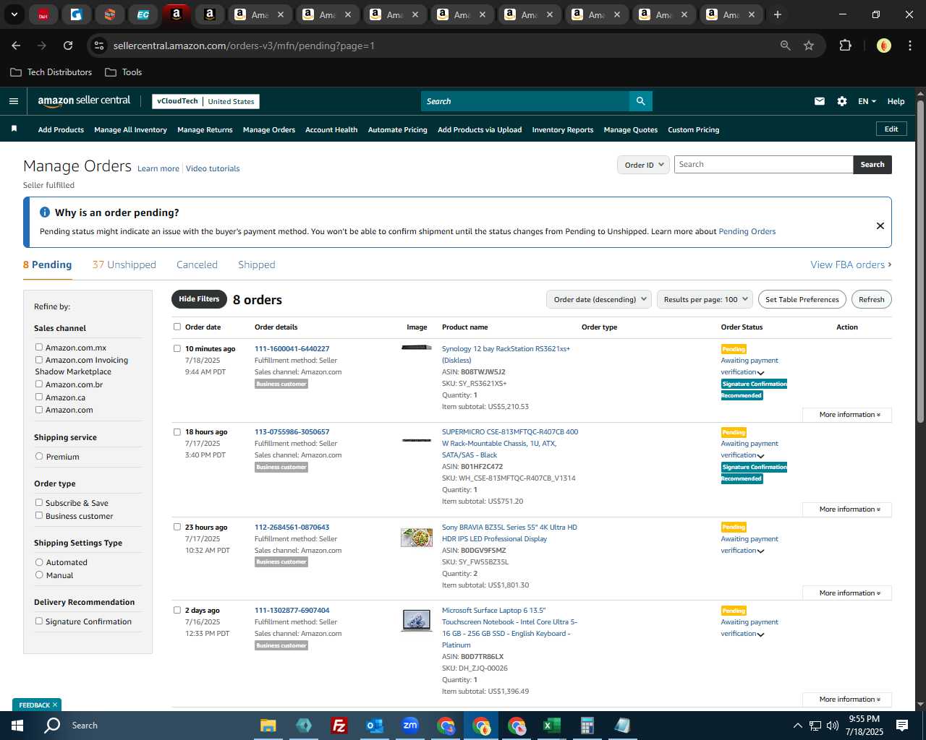Expand More information for SUPERMICRO order
Screen dimensions: 926x740
tap(847, 509)
